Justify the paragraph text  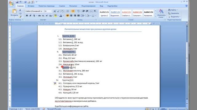click(78, 16)
